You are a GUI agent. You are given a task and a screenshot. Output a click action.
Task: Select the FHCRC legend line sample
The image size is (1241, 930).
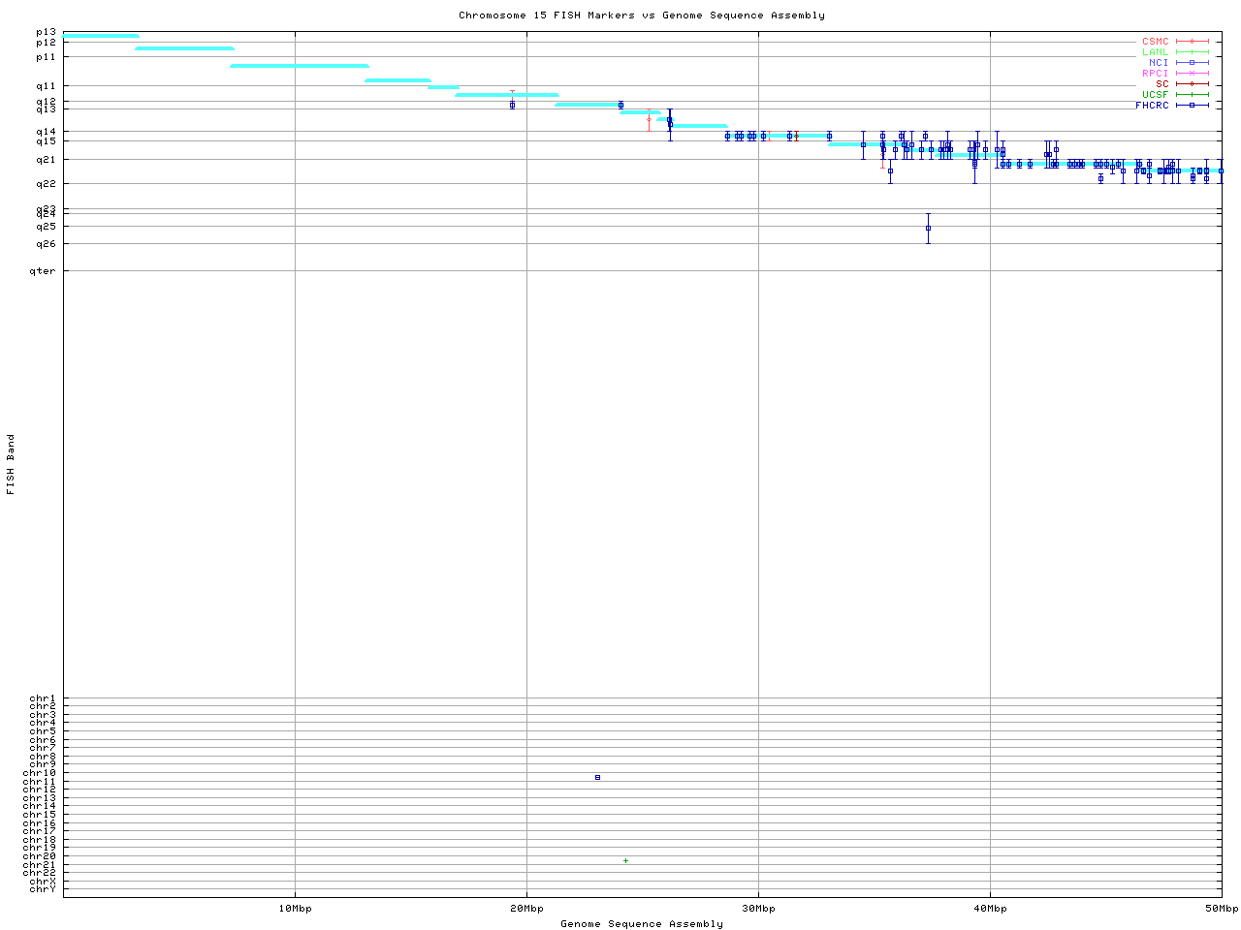point(1192,106)
